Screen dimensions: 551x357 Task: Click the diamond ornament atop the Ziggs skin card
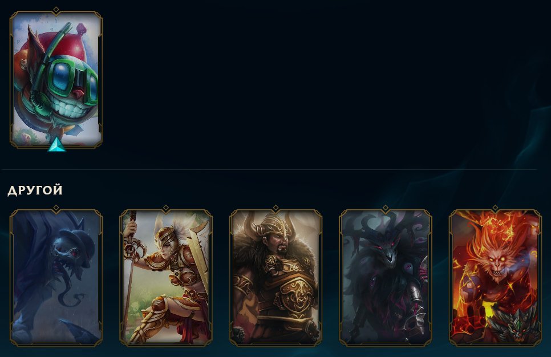click(56, 10)
